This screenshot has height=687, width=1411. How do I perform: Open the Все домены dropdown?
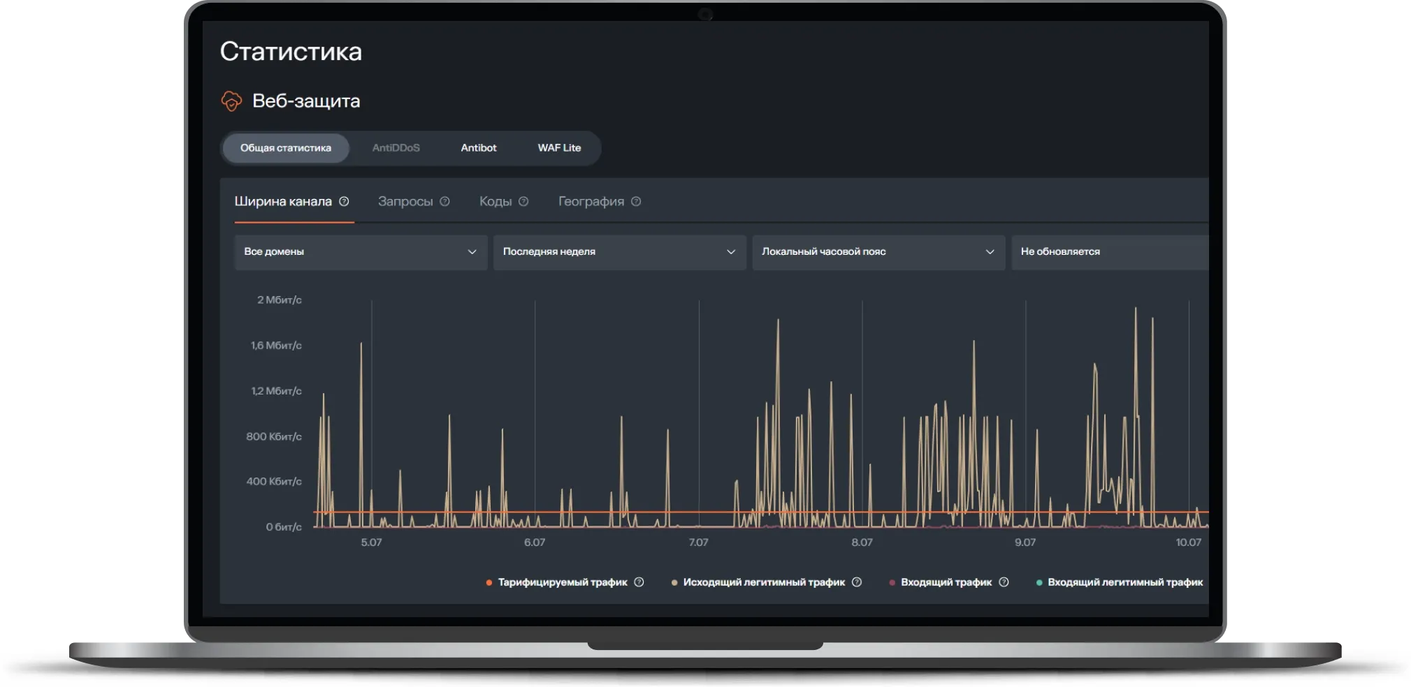361,252
